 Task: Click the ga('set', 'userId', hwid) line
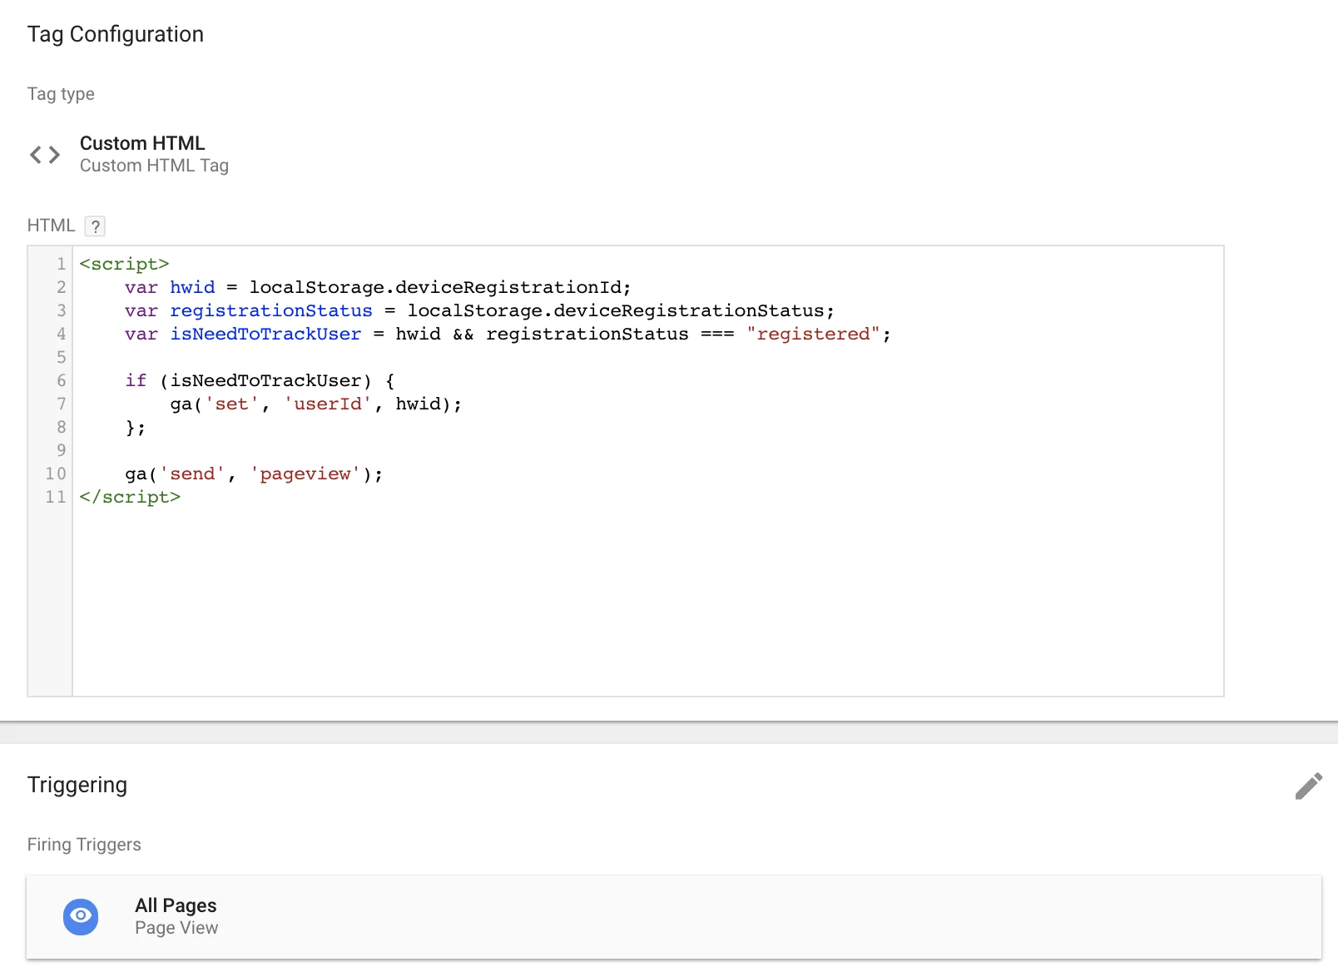coord(315,404)
